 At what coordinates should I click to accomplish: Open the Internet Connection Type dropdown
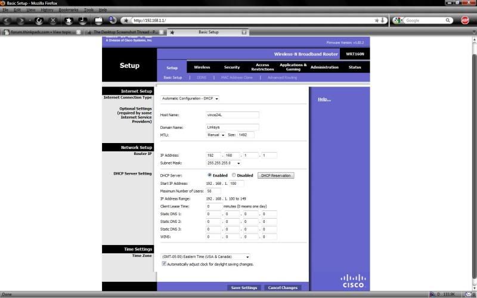tap(190, 98)
